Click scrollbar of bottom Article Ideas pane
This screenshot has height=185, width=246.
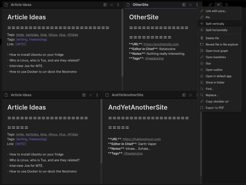click(102, 131)
